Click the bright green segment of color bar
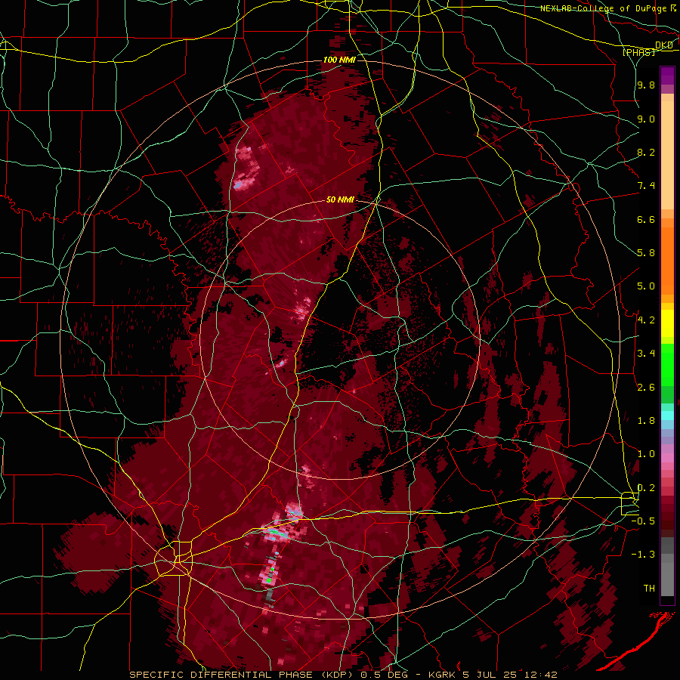680x680 pixels. point(667,365)
